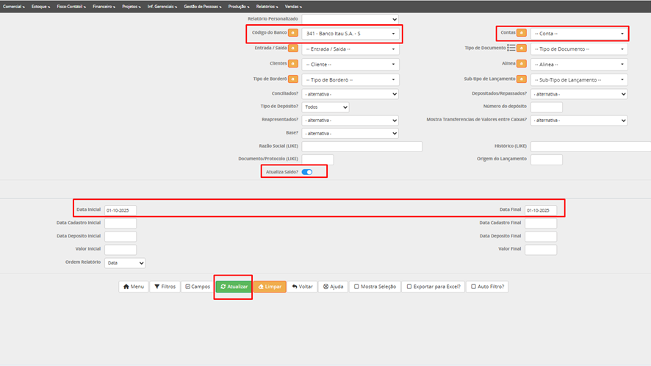Click orange icon next to Alínea label
Viewport: 651px width, 366px height.
pyautogui.click(x=522, y=64)
